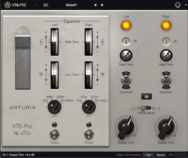This screenshot has width=188, height=158.
Task: Click the high-pass symbol under Right filter knob
Action: (x=89, y=116)
